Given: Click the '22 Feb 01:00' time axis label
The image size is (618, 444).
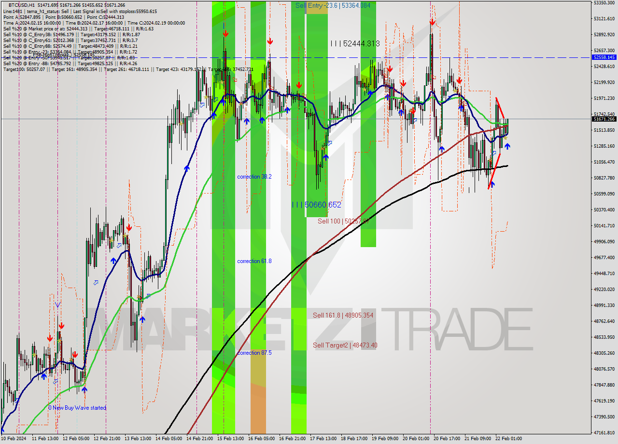Looking at the screenshot, I should (x=508, y=439).
